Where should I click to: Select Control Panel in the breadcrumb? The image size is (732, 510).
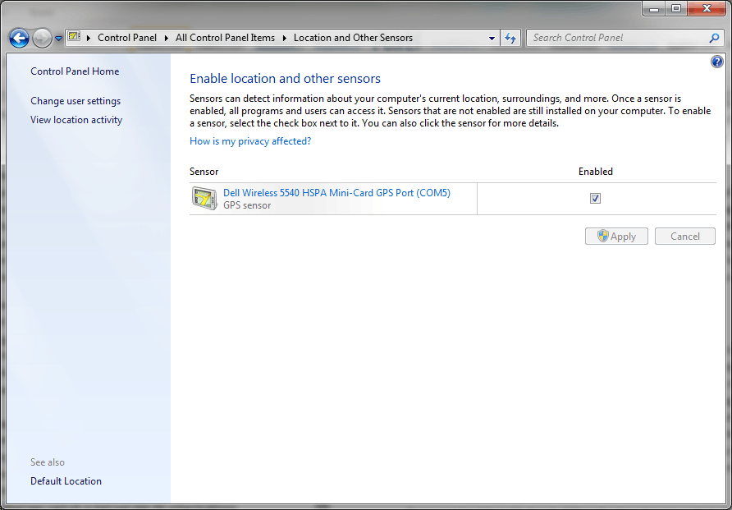coord(127,38)
